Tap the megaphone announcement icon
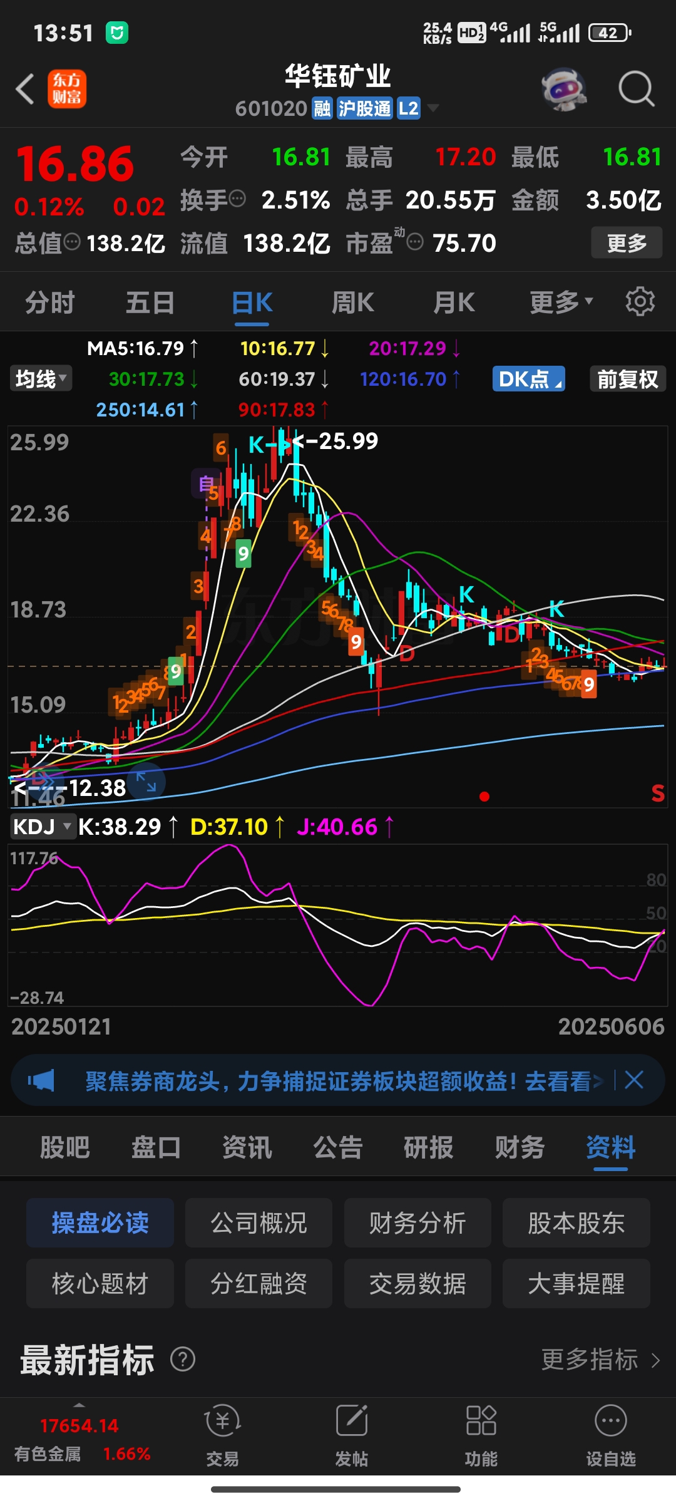676x1503 pixels. [41, 1080]
